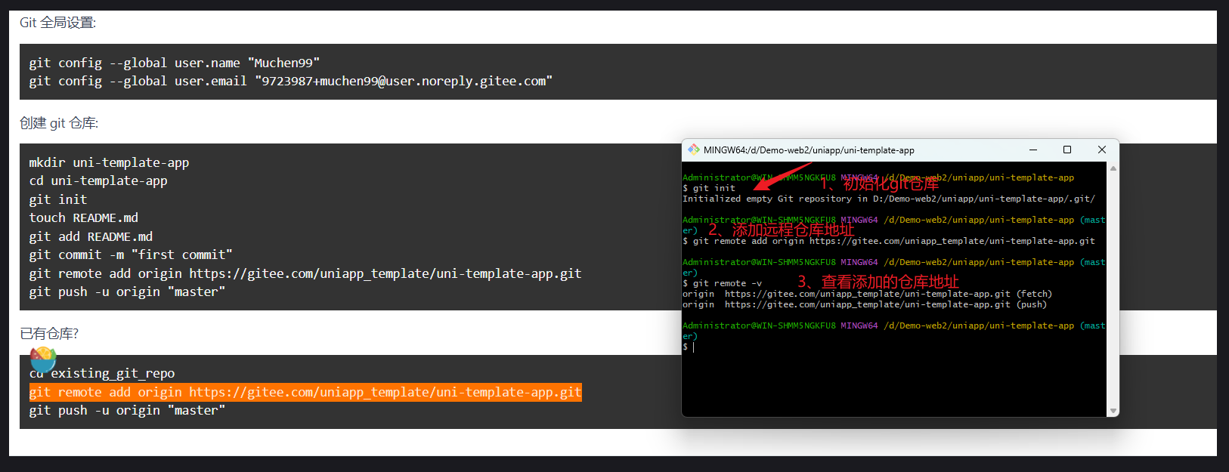
Task: Click the Git Bash icon in terminal title bar
Action: tap(693, 150)
